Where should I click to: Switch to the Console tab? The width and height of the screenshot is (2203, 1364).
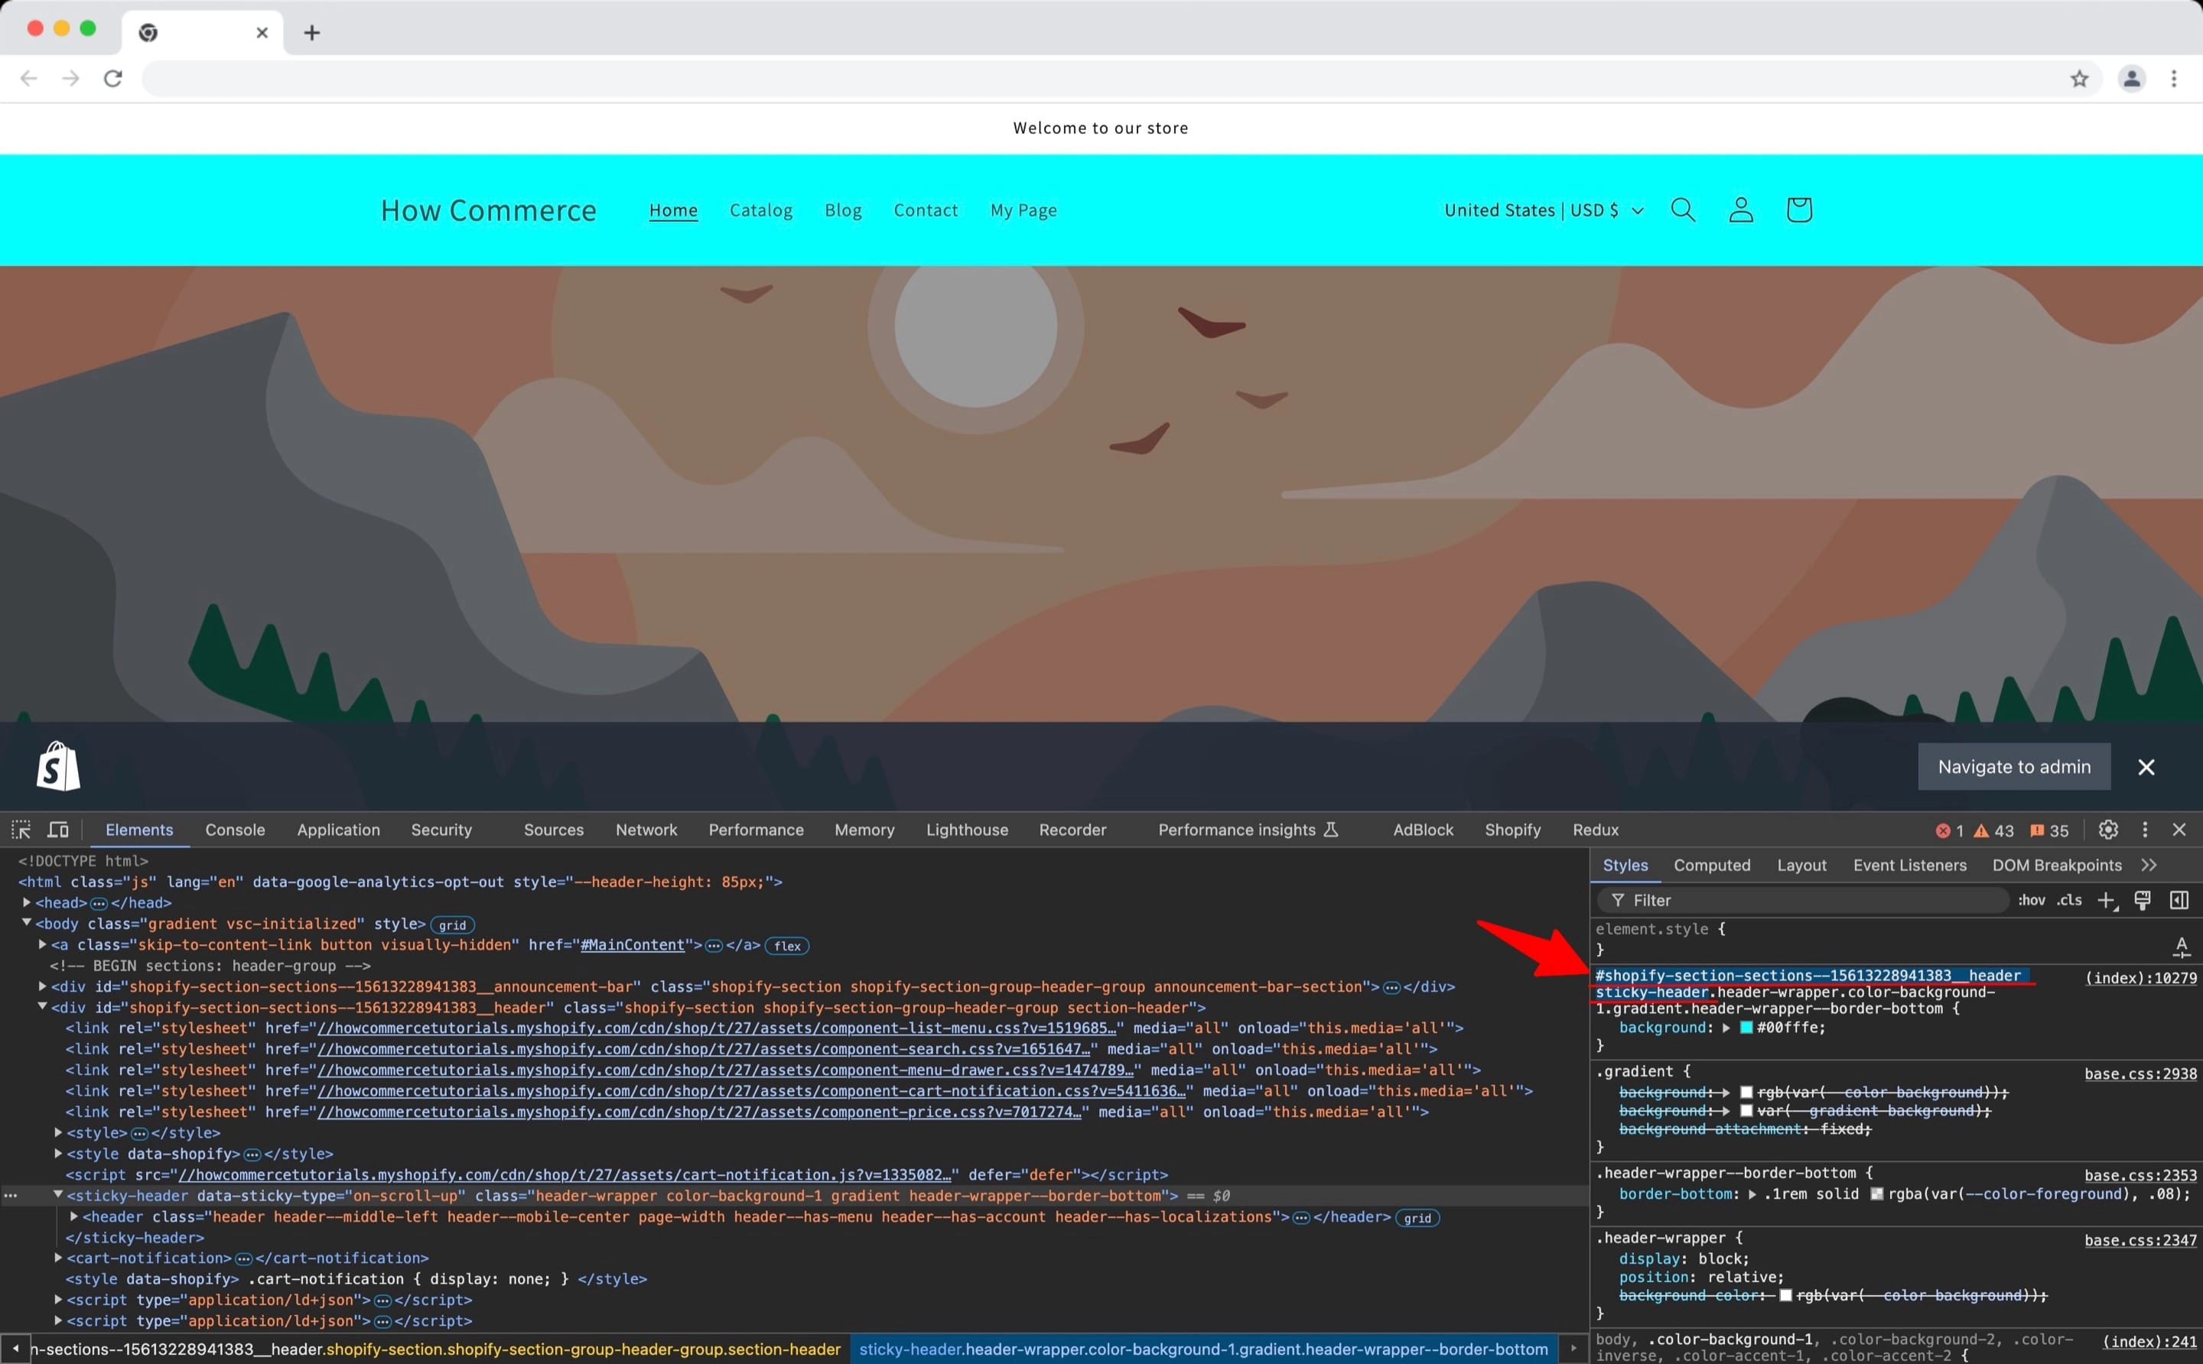[235, 830]
